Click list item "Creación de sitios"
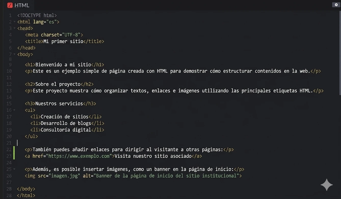Screen dimensions: 341x199 pyautogui.click(x=64, y=117)
